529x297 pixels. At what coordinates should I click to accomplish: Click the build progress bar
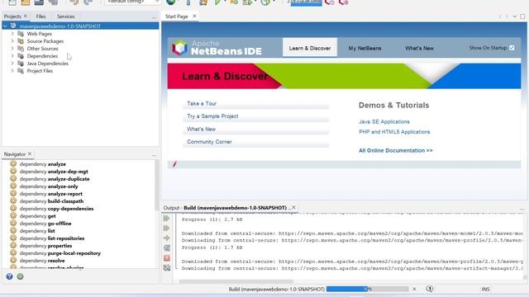[367, 289]
